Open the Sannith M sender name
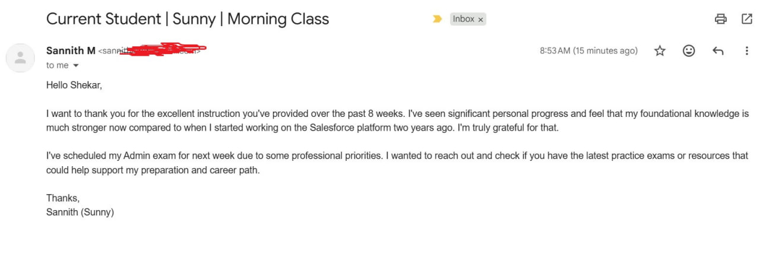This screenshot has height=257, width=760. (x=71, y=51)
